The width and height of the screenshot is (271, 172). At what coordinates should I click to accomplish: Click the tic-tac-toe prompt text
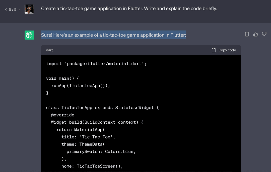point(129,8)
